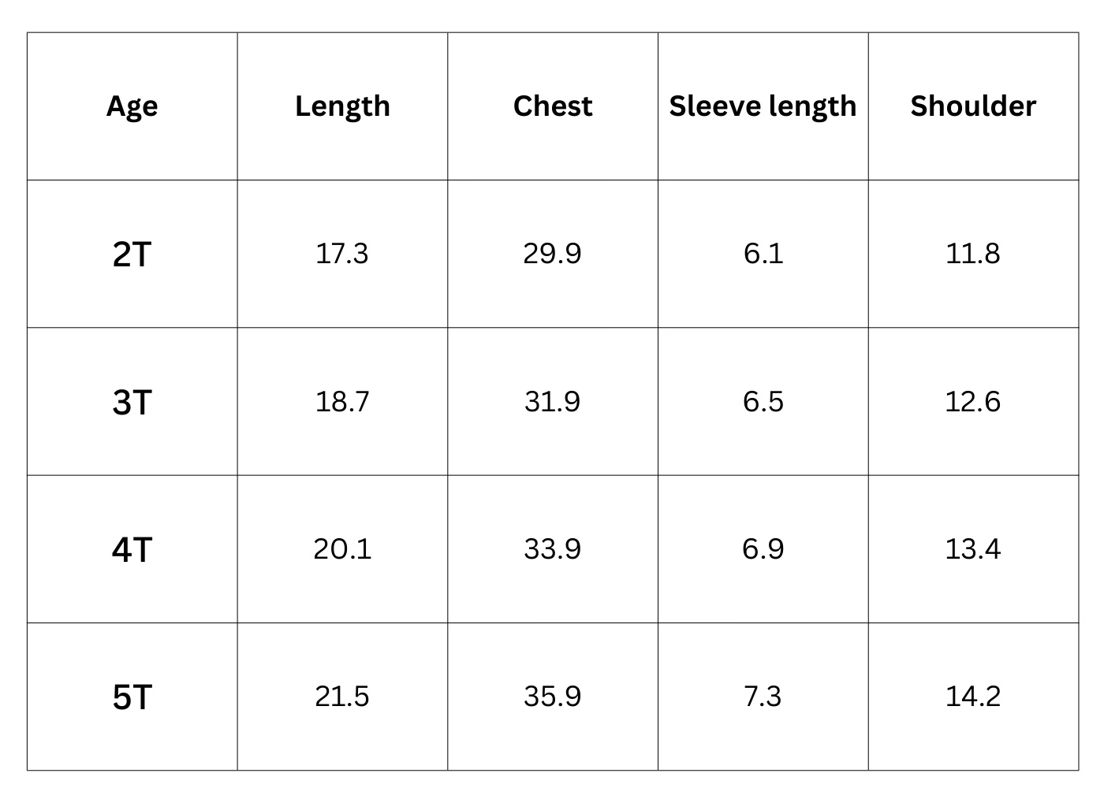Click the Chest header cell
This screenshot has width=1104, height=788.
(x=552, y=106)
